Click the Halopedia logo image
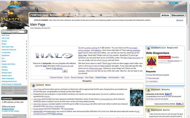This screenshot has width=190, height=118. pyautogui.click(x=14, y=19)
